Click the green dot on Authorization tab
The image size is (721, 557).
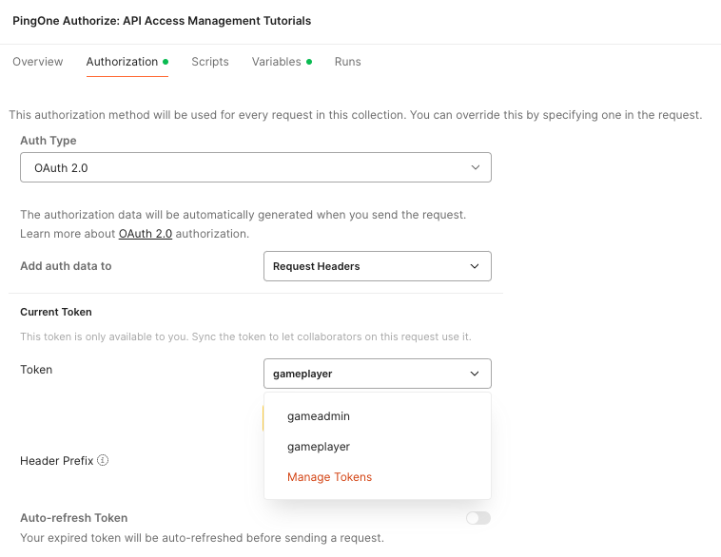[x=166, y=62]
